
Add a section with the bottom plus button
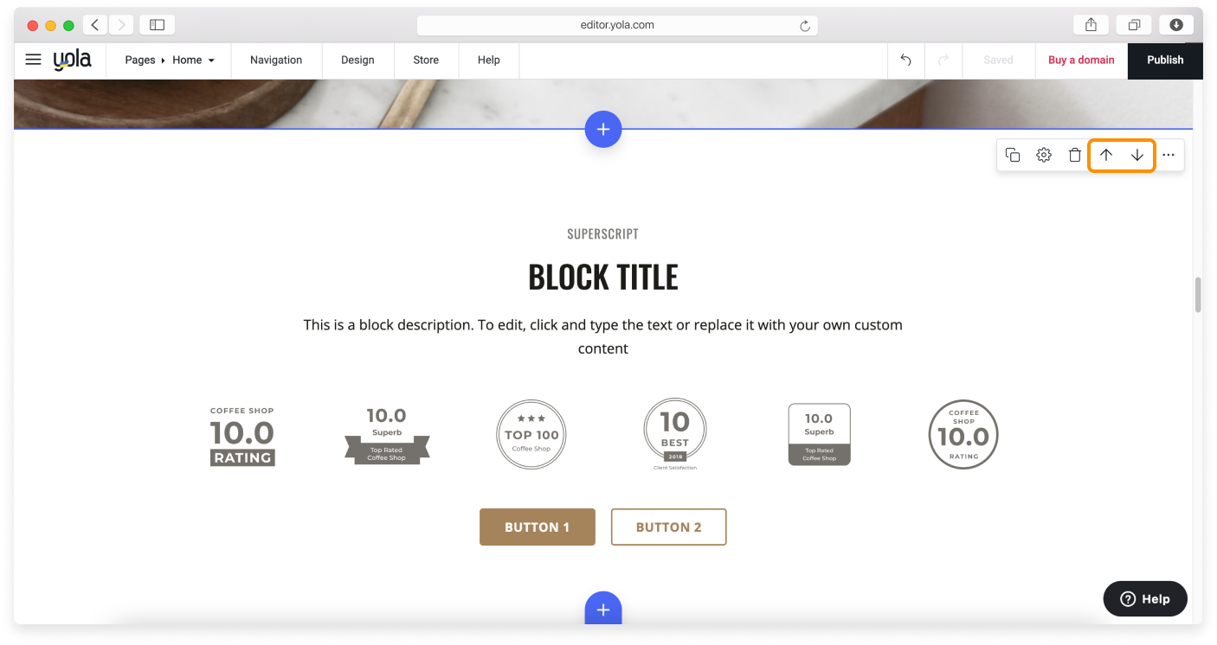tap(603, 609)
